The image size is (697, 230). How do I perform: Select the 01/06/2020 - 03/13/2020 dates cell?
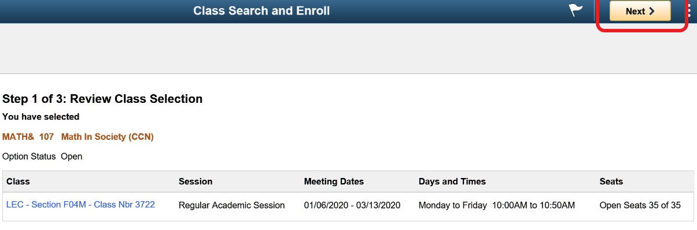click(352, 205)
